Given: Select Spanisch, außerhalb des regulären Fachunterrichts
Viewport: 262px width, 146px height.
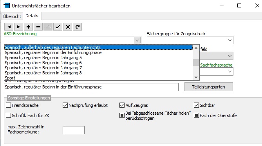Looking at the screenshot, I should (99, 47).
